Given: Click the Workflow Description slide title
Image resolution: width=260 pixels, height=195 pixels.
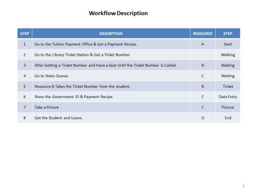Looking at the screenshot, I should click(x=118, y=13).
